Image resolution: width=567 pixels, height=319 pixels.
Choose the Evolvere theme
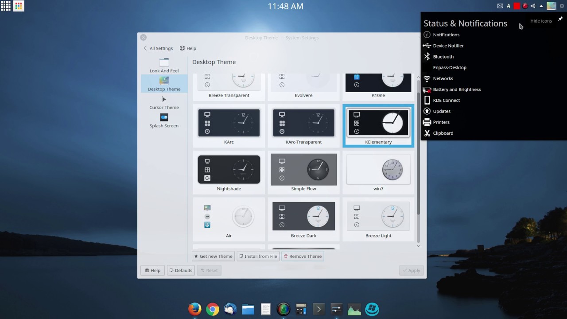click(303, 87)
